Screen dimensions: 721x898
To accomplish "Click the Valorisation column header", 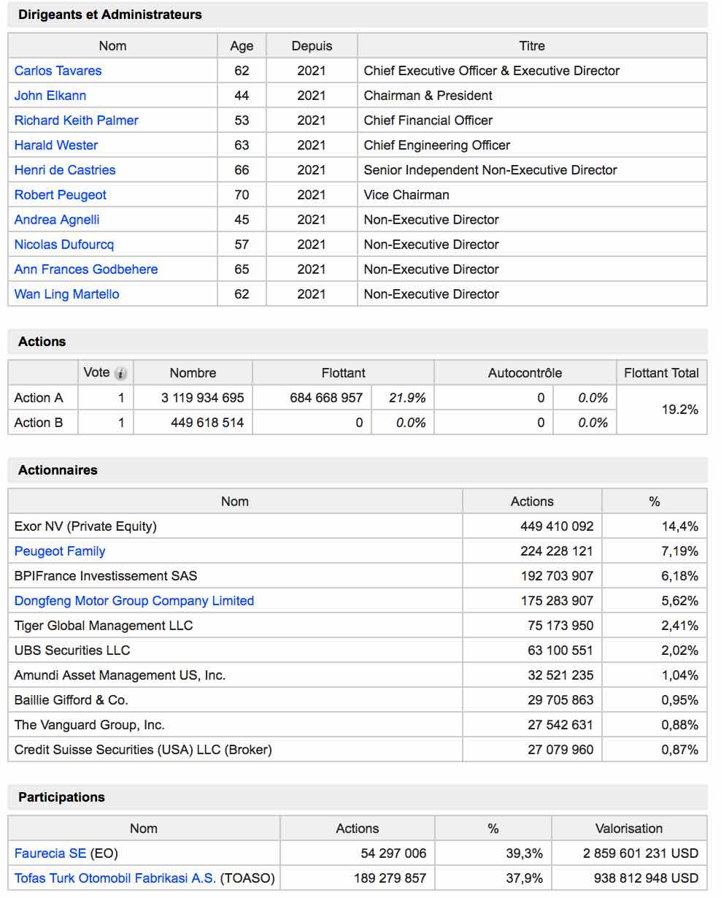I will 629,829.
